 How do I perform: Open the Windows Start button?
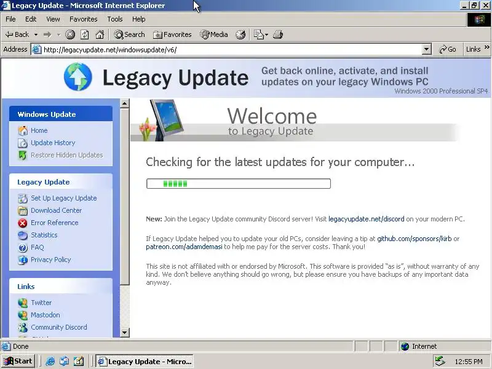tap(18, 362)
